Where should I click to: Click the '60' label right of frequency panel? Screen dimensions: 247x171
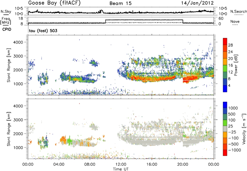point(221,19)
